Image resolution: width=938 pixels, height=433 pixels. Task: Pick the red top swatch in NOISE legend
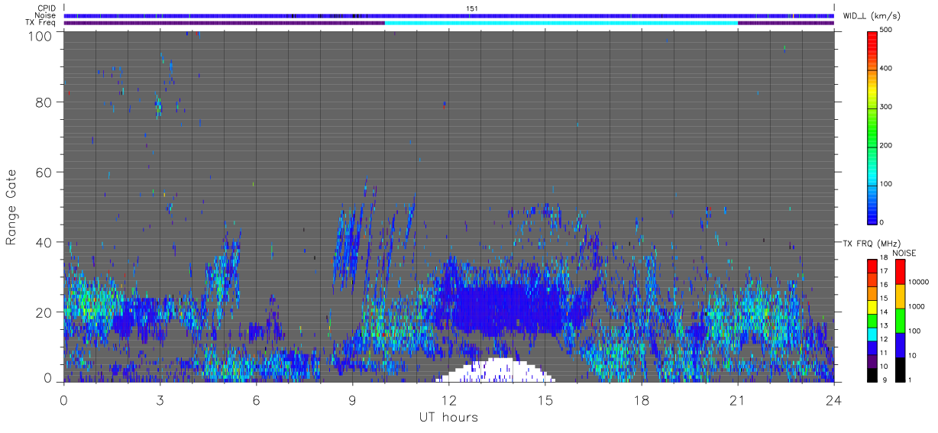tap(899, 271)
